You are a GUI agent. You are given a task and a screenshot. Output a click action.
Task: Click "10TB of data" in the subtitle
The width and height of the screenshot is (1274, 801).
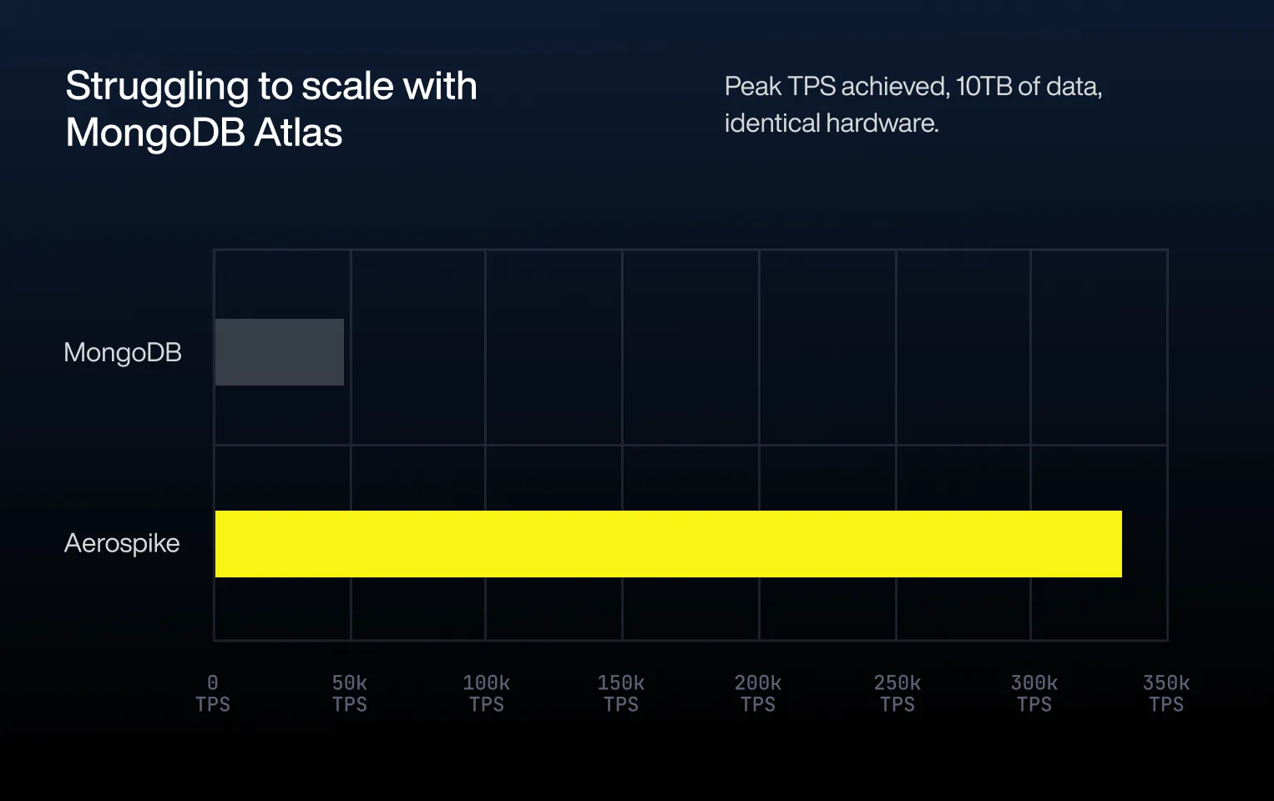(x=1027, y=86)
